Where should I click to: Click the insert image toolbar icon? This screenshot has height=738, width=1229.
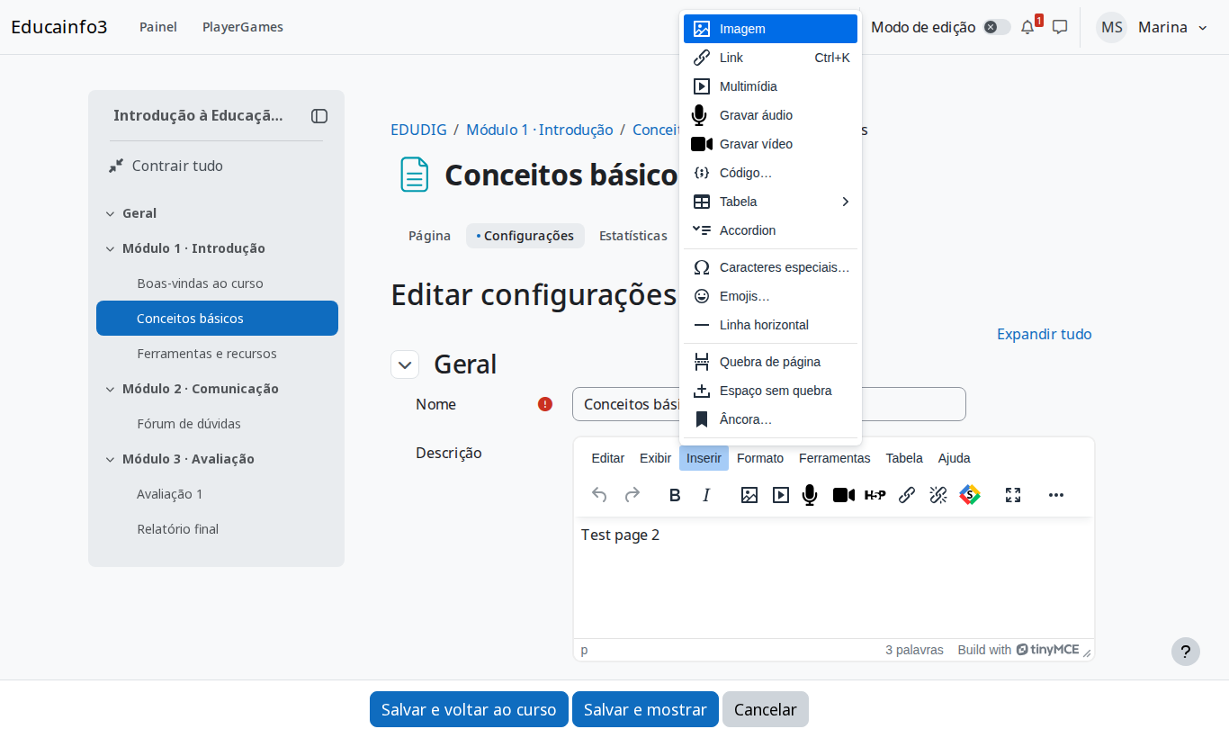click(x=749, y=495)
